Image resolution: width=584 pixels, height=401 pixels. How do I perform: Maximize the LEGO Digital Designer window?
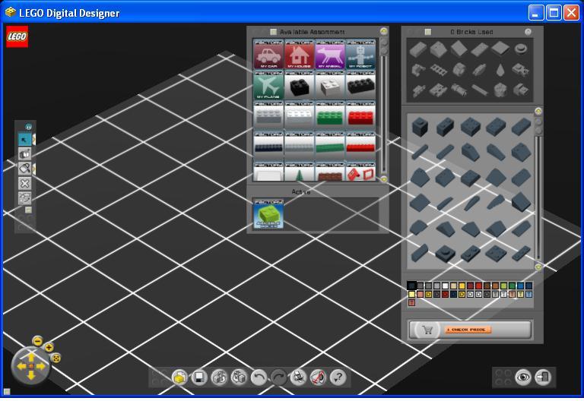coord(554,13)
